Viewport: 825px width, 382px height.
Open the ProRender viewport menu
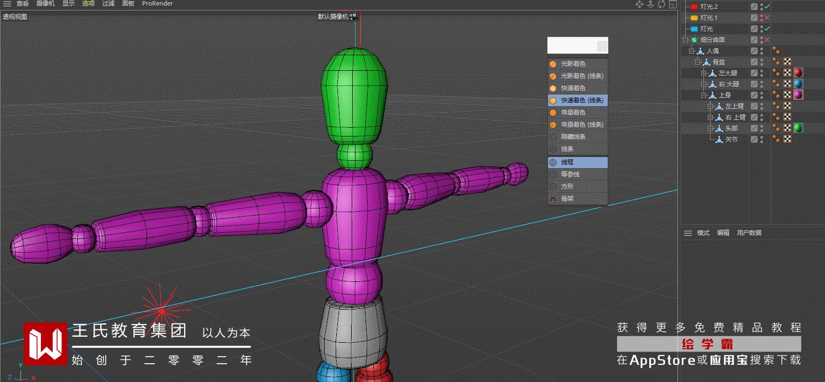pyautogui.click(x=158, y=3)
